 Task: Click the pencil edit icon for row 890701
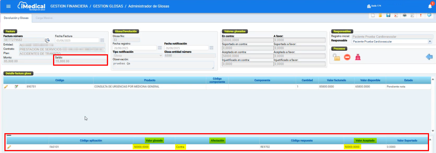click(x=6, y=87)
